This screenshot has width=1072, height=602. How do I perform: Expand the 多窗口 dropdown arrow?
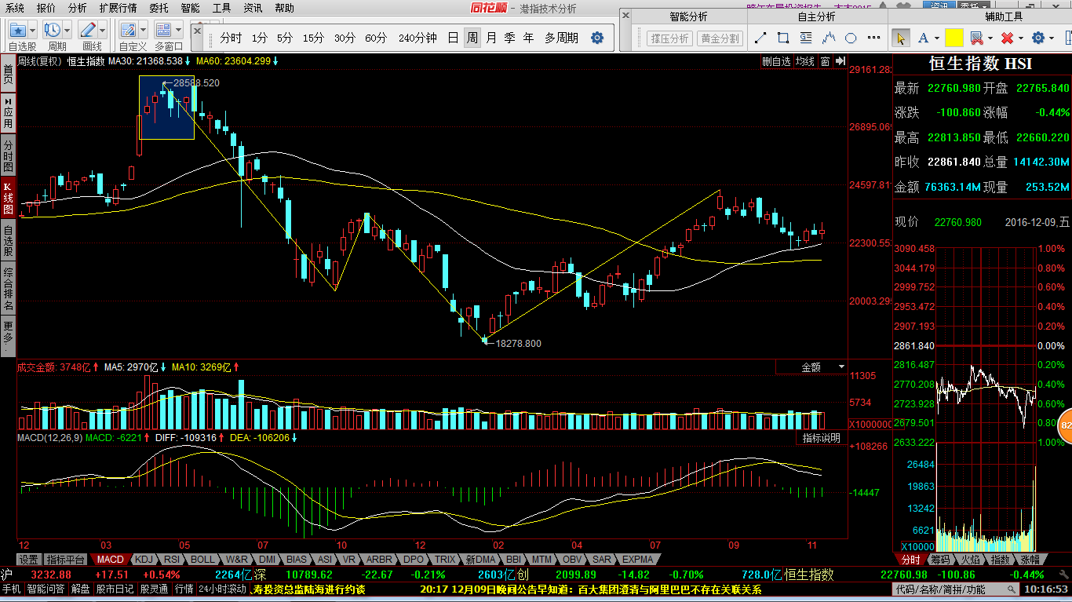click(x=178, y=30)
